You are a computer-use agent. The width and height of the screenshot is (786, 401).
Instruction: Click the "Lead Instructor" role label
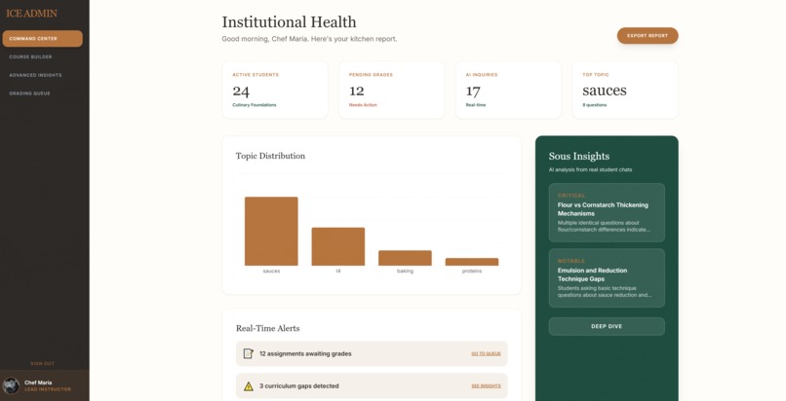(48, 389)
